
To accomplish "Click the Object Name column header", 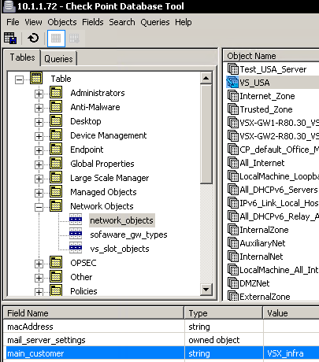I will click(271, 56).
